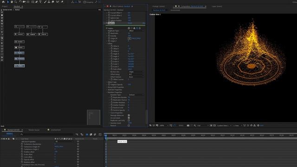This screenshot has height=167, width=297.
Task: Select the Hand tool
Action: tap(12, 2)
